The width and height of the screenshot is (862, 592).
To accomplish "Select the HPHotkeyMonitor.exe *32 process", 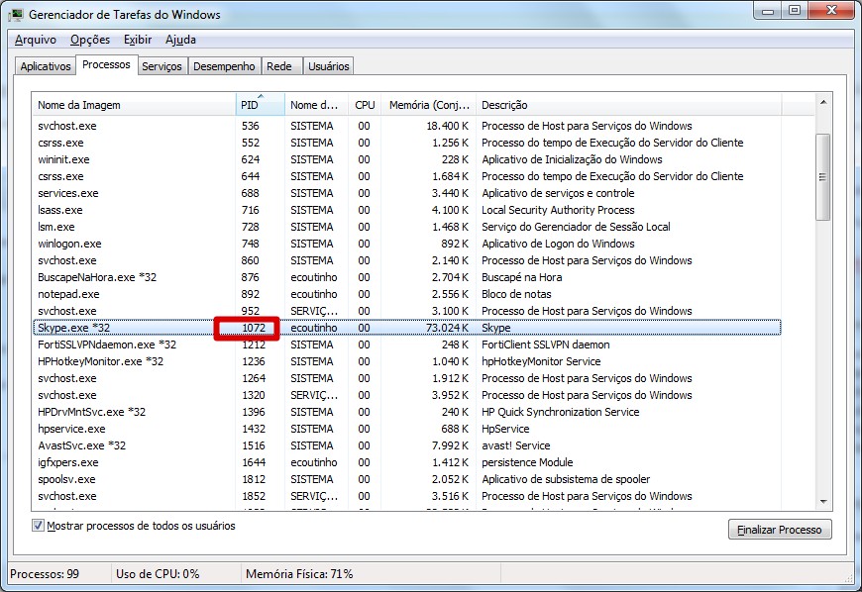I will click(407, 361).
